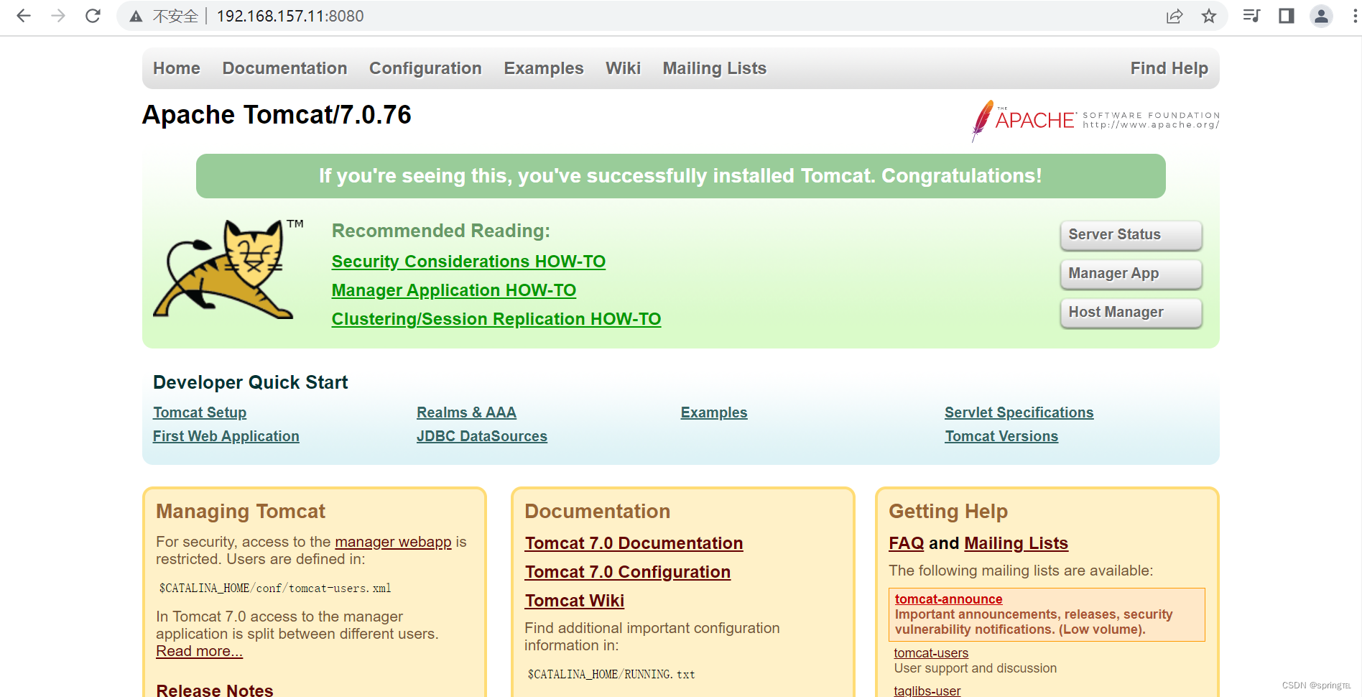Open the Servlet Specifications link
Screen dimensions: 1362x697
point(1019,412)
